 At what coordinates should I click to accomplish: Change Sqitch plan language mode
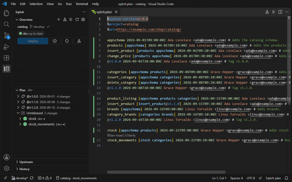pyautogui.click(x=273, y=178)
